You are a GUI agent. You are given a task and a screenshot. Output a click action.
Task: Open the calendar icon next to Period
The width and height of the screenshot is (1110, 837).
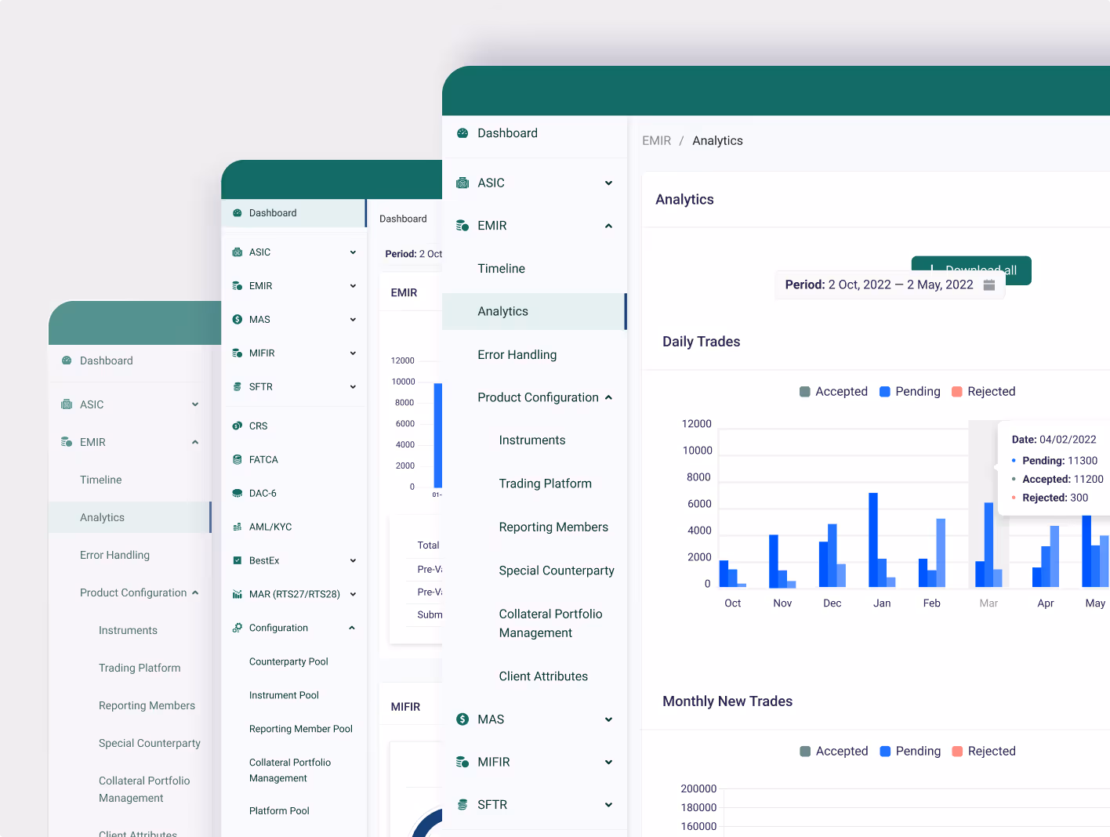pyautogui.click(x=989, y=285)
